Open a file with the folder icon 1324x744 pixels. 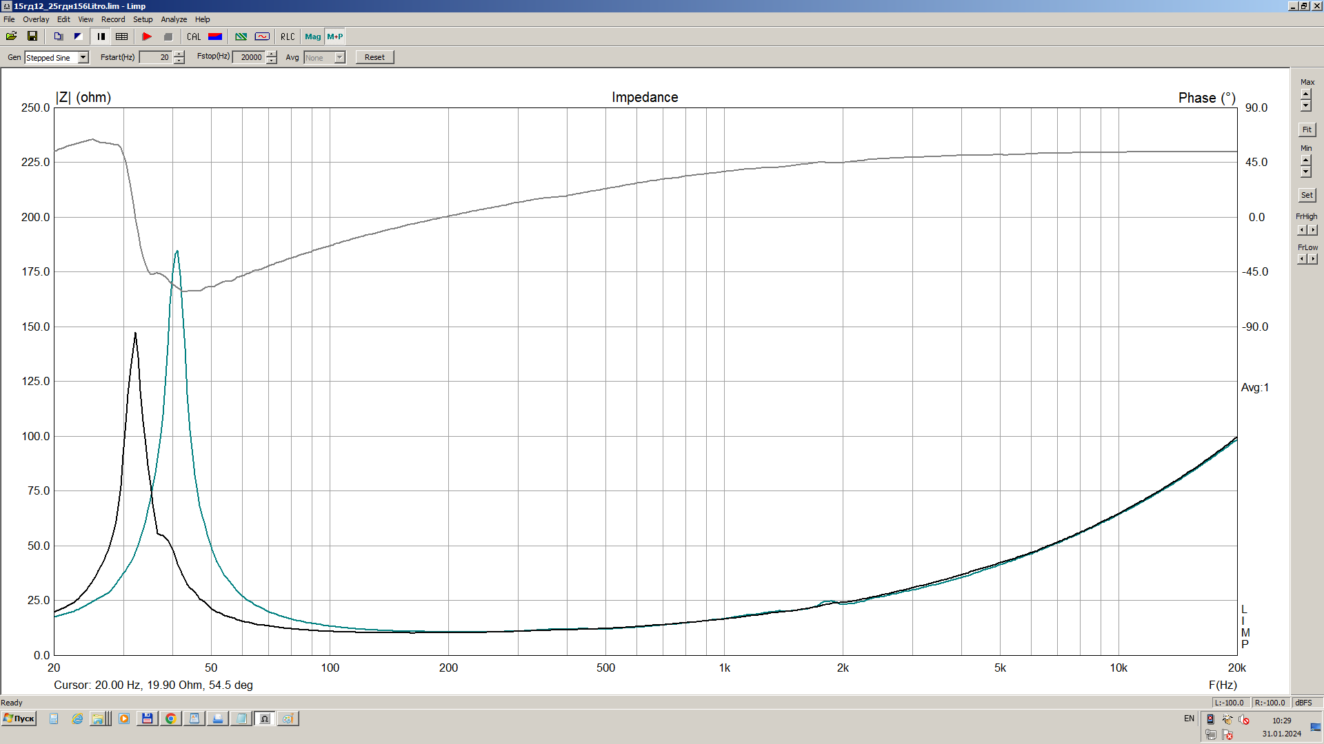[x=11, y=37]
